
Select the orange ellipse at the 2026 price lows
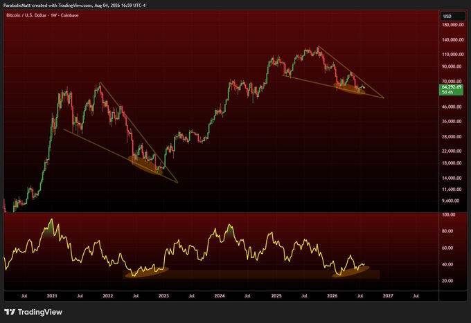(350, 89)
